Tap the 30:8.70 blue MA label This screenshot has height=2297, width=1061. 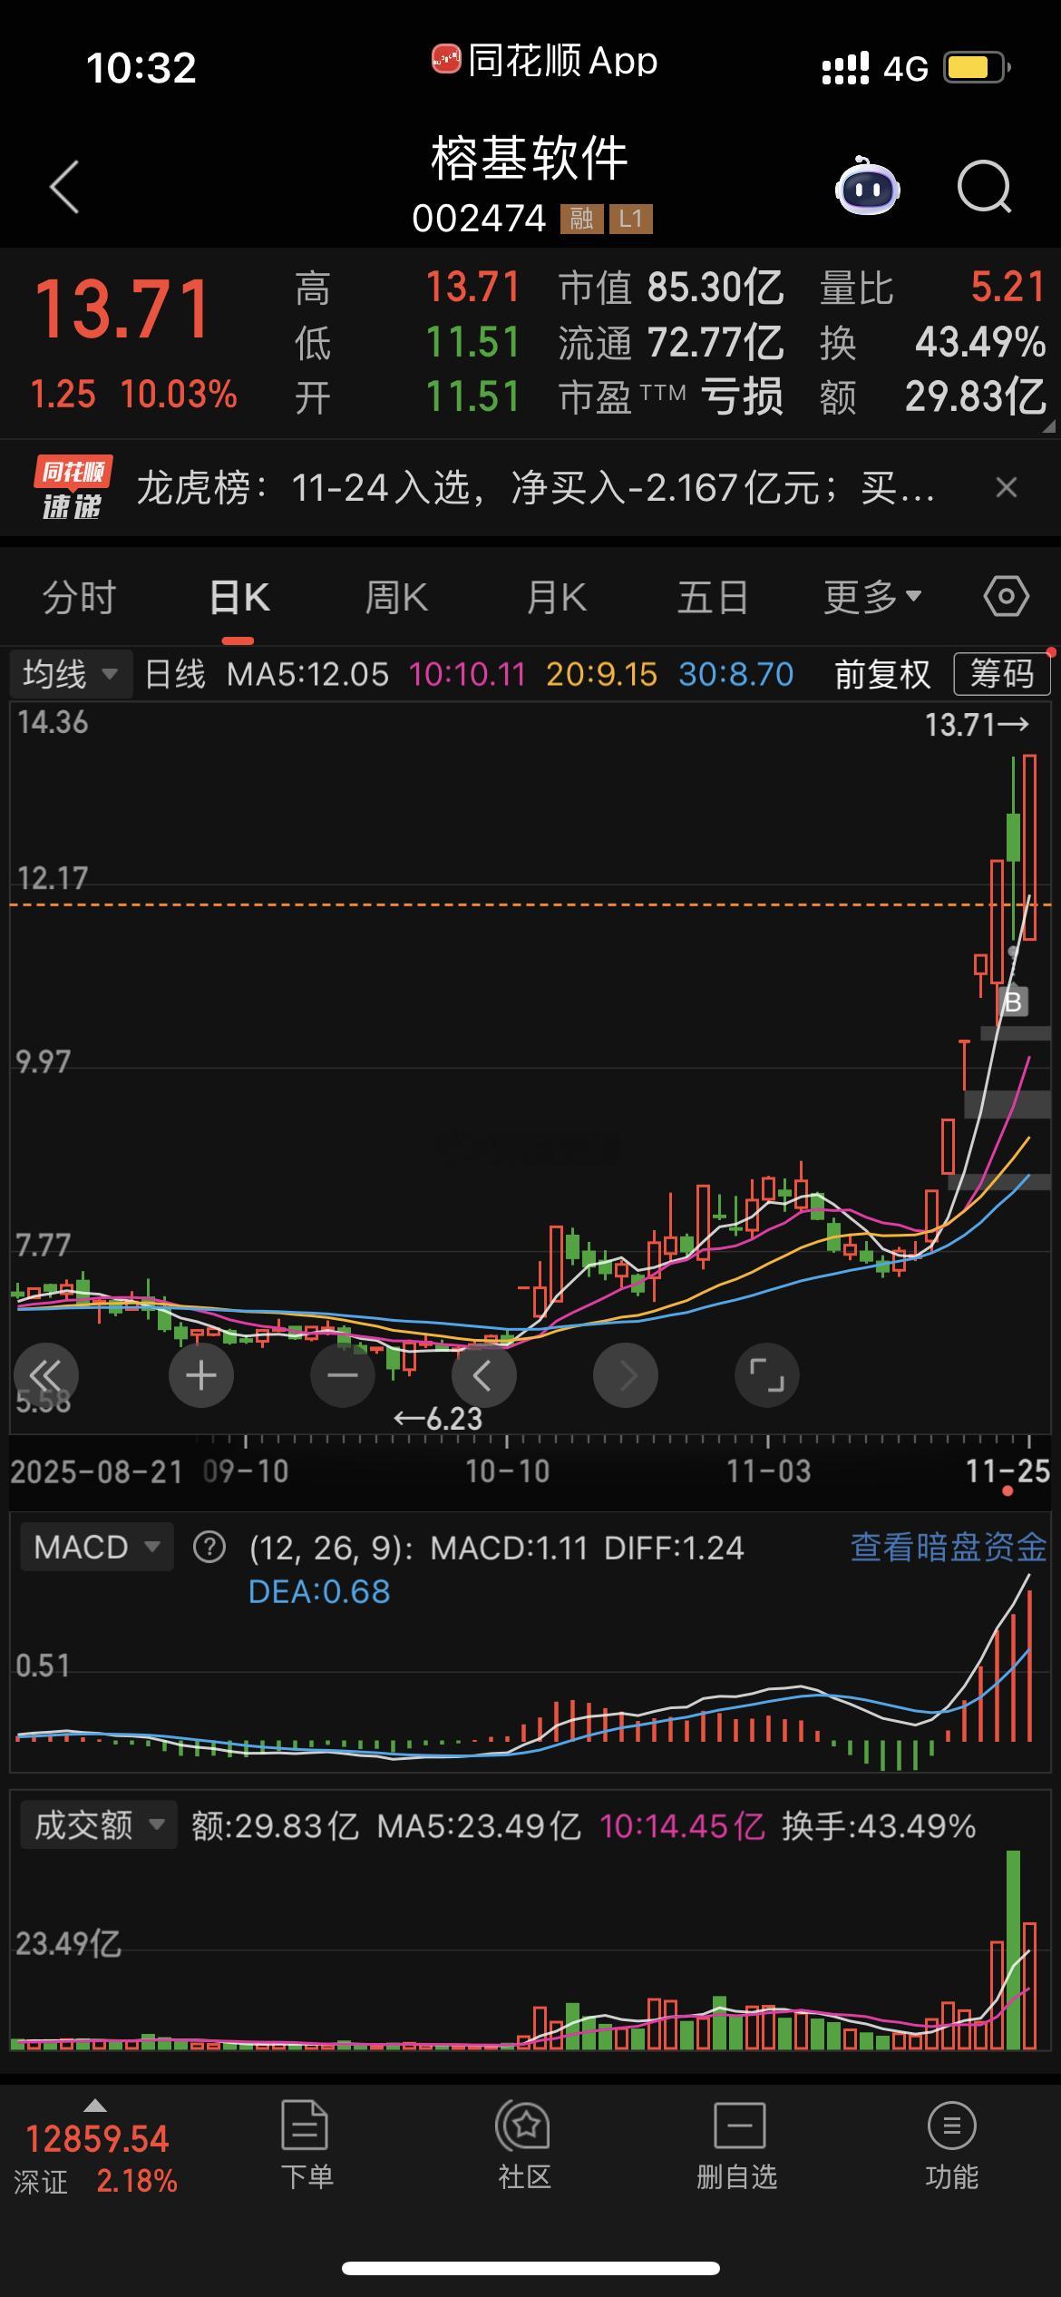click(x=736, y=674)
